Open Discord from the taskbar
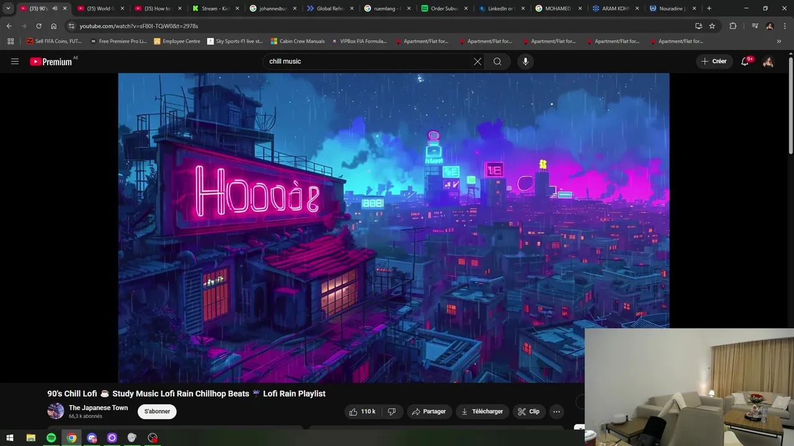The image size is (794, 446). (92, 438)
